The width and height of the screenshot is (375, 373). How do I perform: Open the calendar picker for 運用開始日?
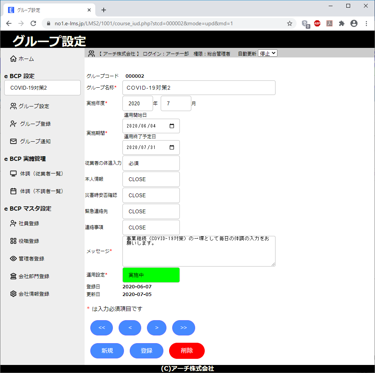[171, 126]
